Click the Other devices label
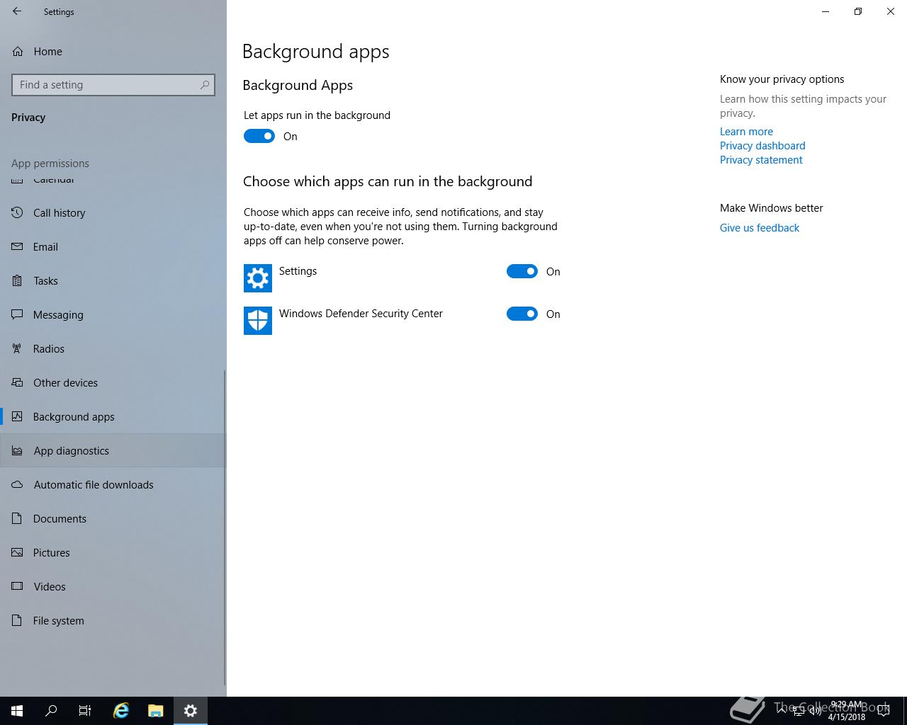 click(65, 382)
